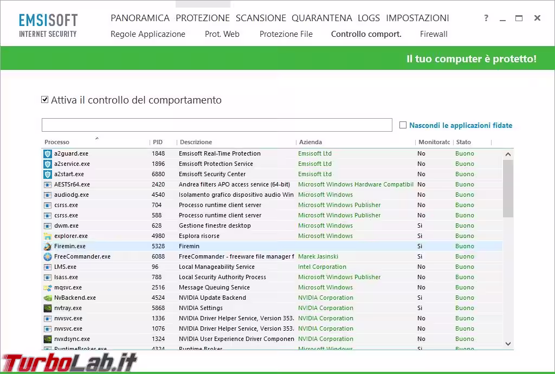Open the QUARANTENA menu
This screenshot has width=555, height=374.
click(322, 18)
